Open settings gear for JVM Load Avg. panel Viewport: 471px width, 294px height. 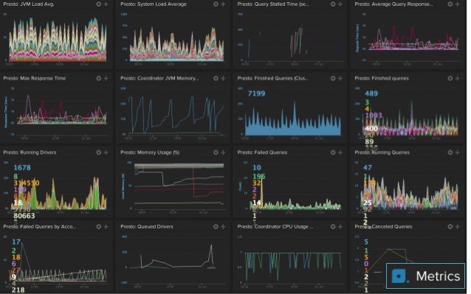click(x=98, y=4)
